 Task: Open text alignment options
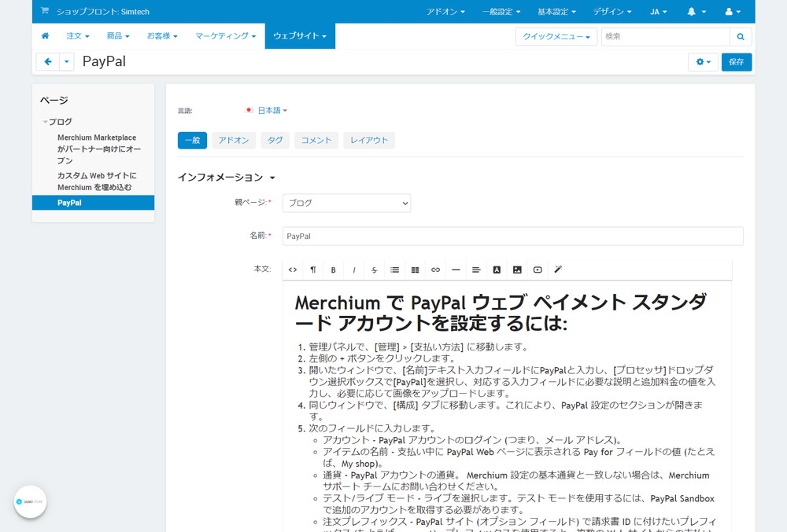(x=476, y=270)
